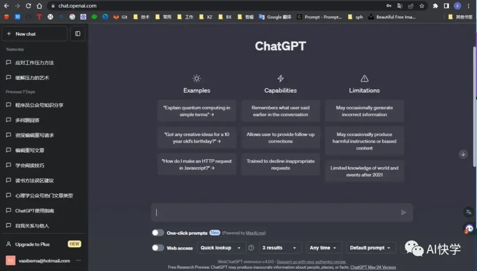Click the Upgrade to Plus button

[33, 244]
